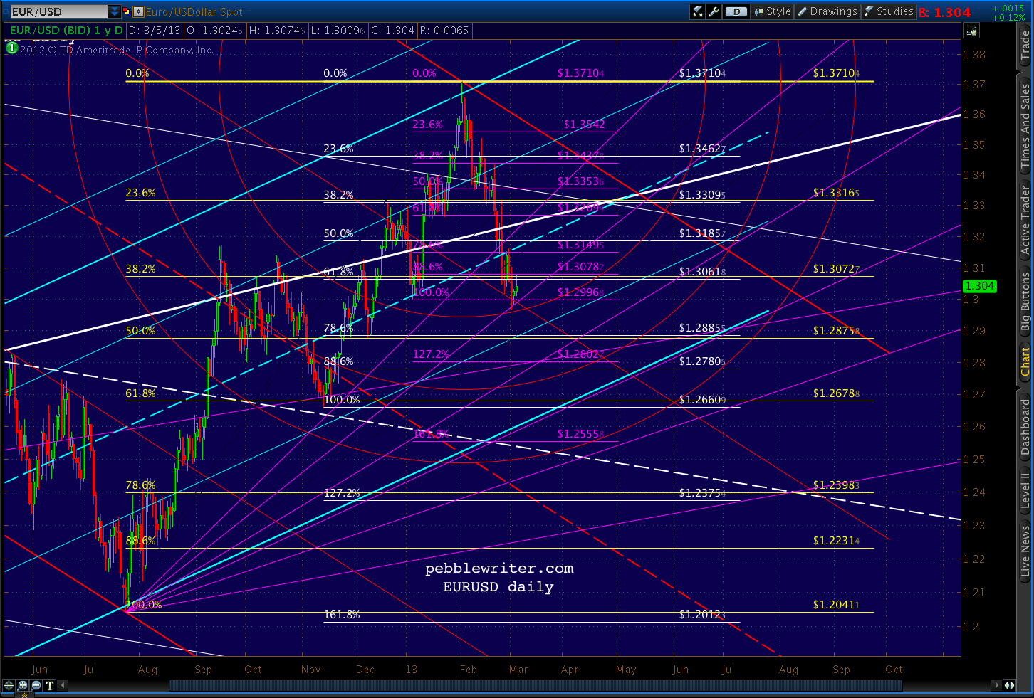Click the pebblewriter.com chart label
This screenshot has height=698, width=1034.
click(x=499, y=569)
